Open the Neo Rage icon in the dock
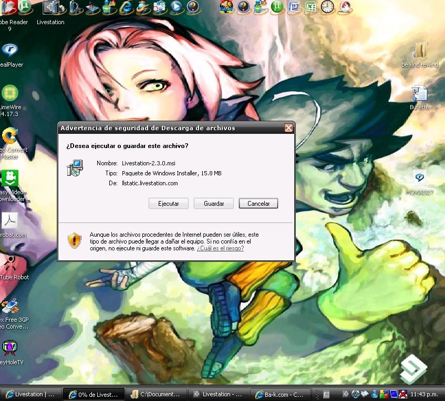The height and width of the screenshot is (401, 445). [226, 7]
